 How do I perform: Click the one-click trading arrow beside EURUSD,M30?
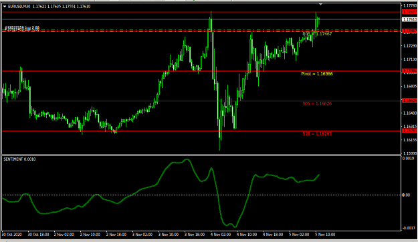tap(5, 7)
